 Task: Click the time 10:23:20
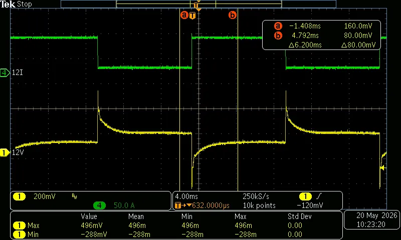[371, 224]
